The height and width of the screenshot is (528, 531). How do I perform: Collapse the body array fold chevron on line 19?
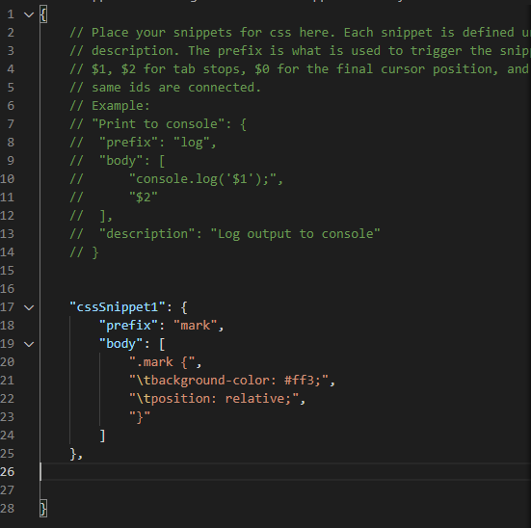(x=29, y=344)
